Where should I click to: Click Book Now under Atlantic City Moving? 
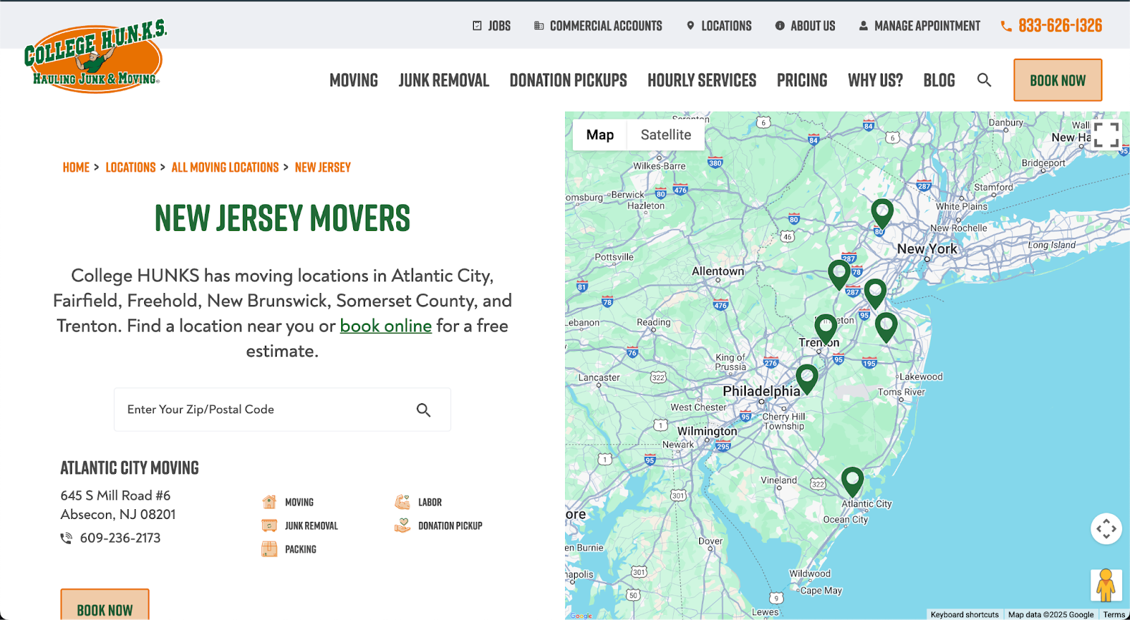[105, 605]
